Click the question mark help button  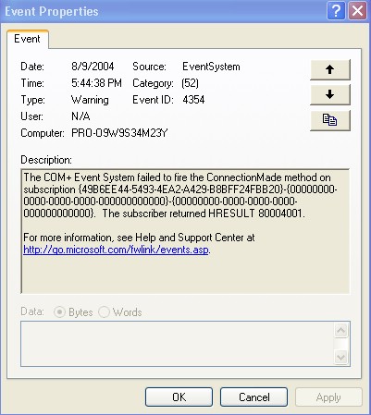point(336,11)
